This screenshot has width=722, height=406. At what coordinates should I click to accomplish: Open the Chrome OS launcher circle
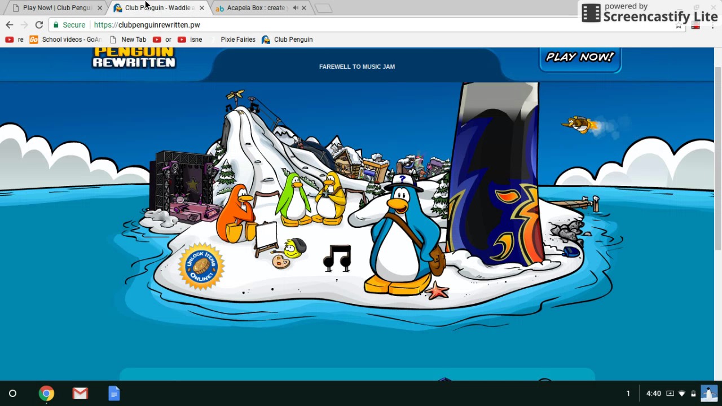coord(12,394)
